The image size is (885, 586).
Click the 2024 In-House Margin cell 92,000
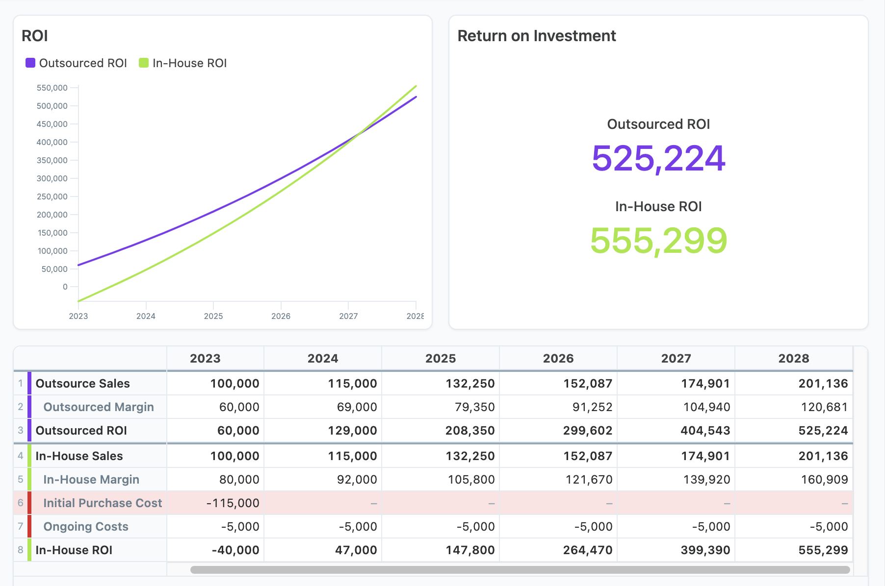point(357,480)
